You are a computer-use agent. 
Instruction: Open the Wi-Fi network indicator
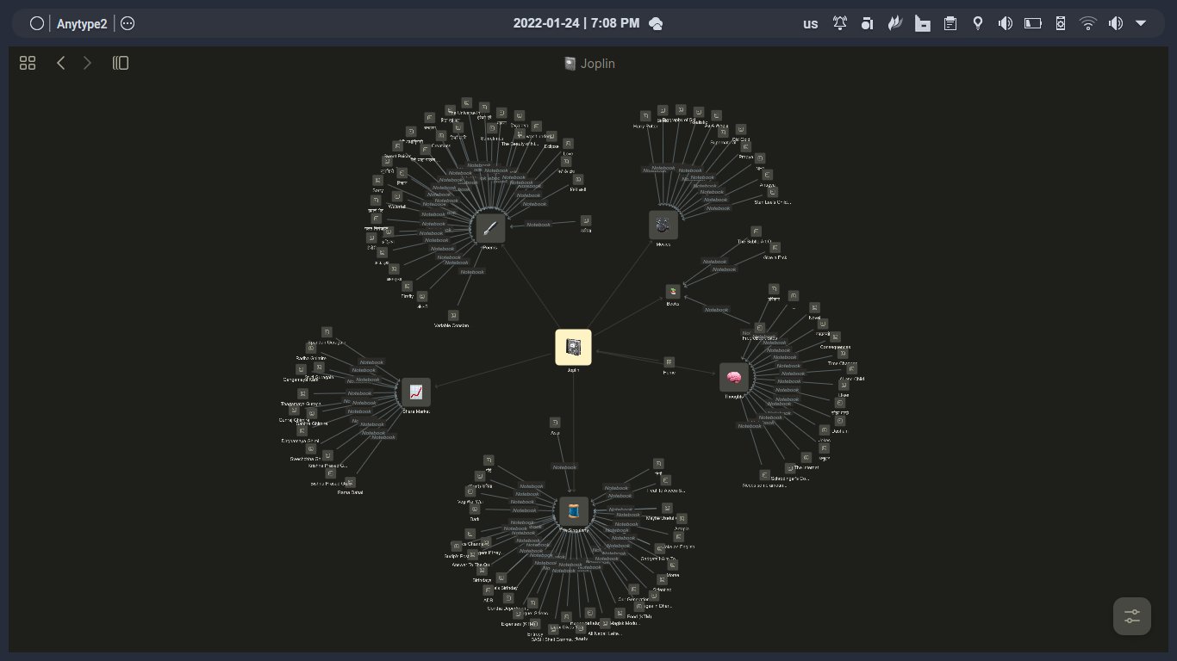pyautogui.click(x=1088, y=23)
